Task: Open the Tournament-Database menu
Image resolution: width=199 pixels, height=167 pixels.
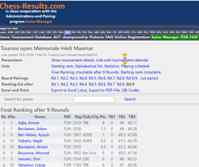Action: click(x=31, y=37)
